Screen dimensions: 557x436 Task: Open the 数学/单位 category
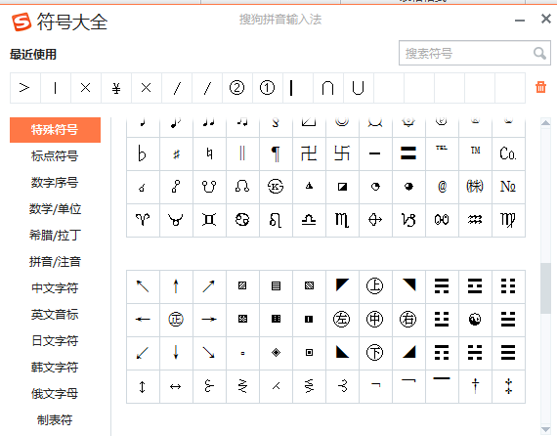(x=55, y=209)
